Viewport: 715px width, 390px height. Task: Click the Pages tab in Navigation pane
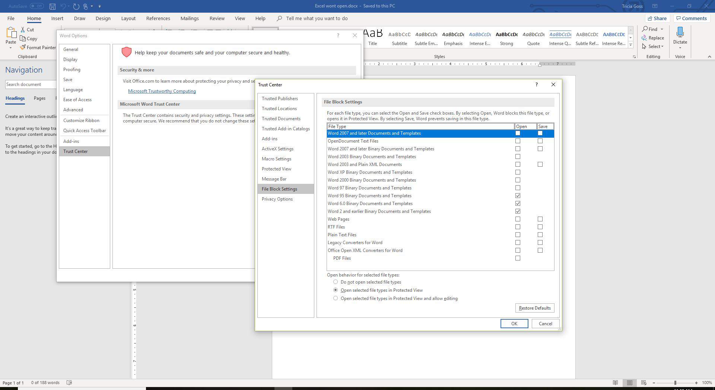[39, 98]
